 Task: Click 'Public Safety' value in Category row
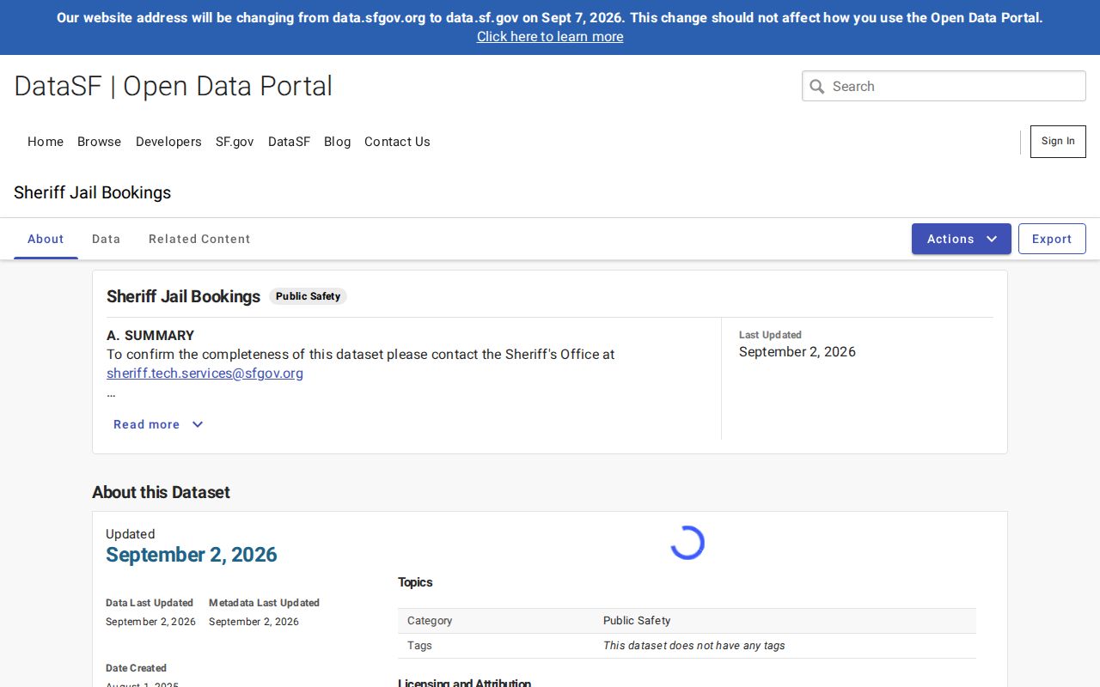coord(637,620)
